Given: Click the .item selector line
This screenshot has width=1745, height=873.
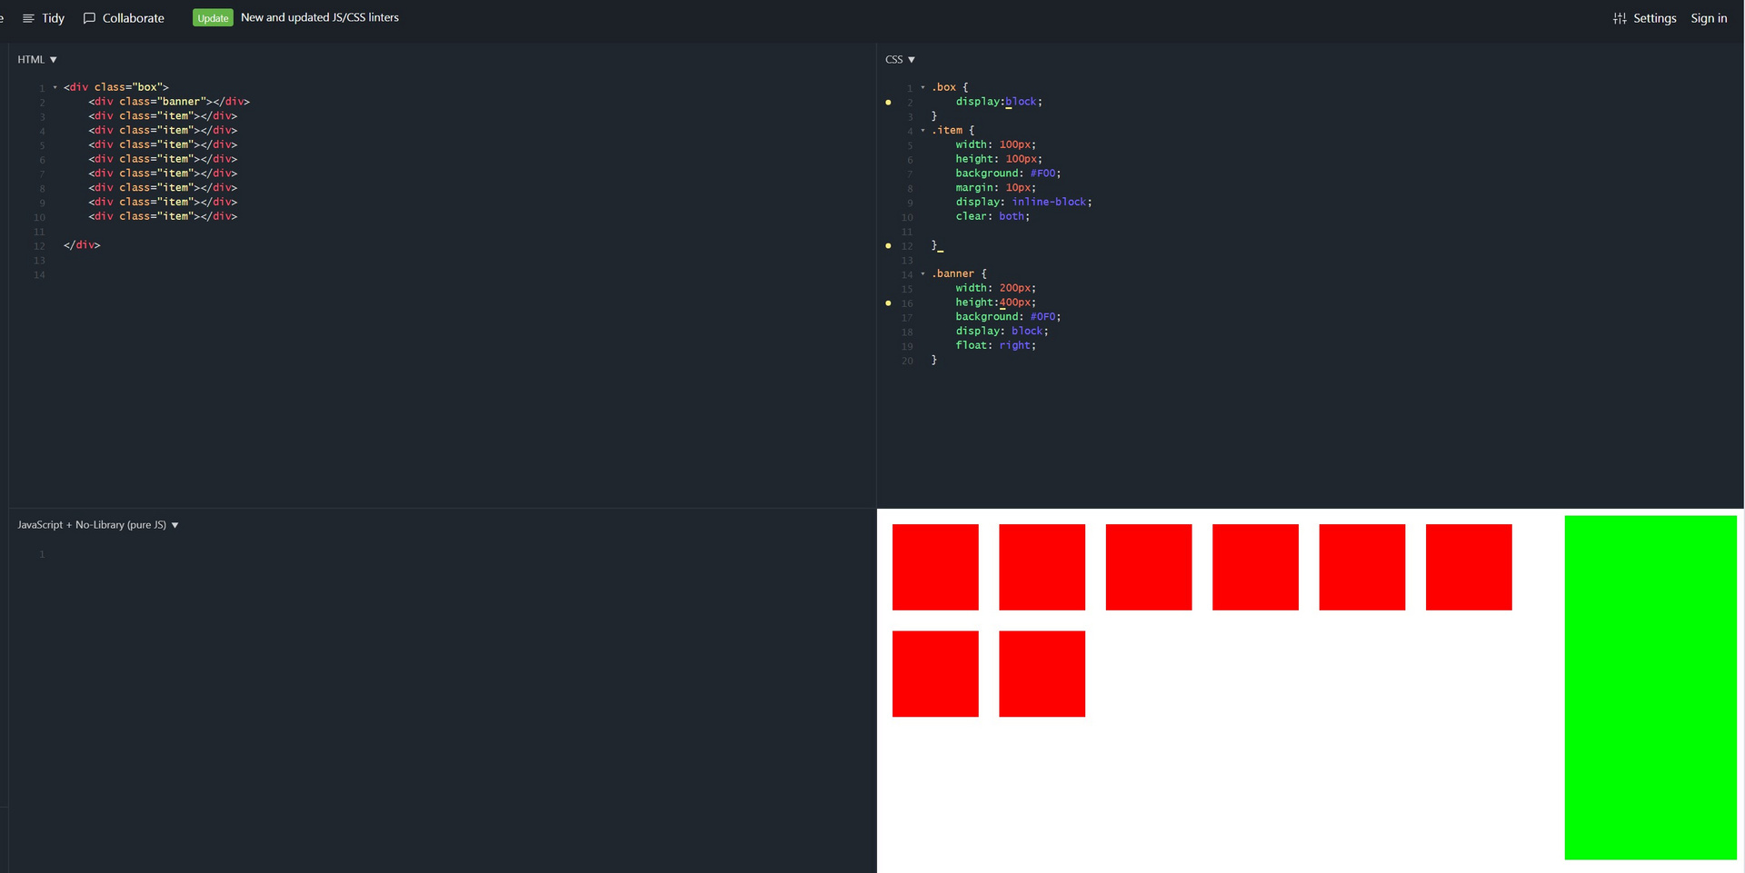Looking at the screenshot, I should (952, 131).
